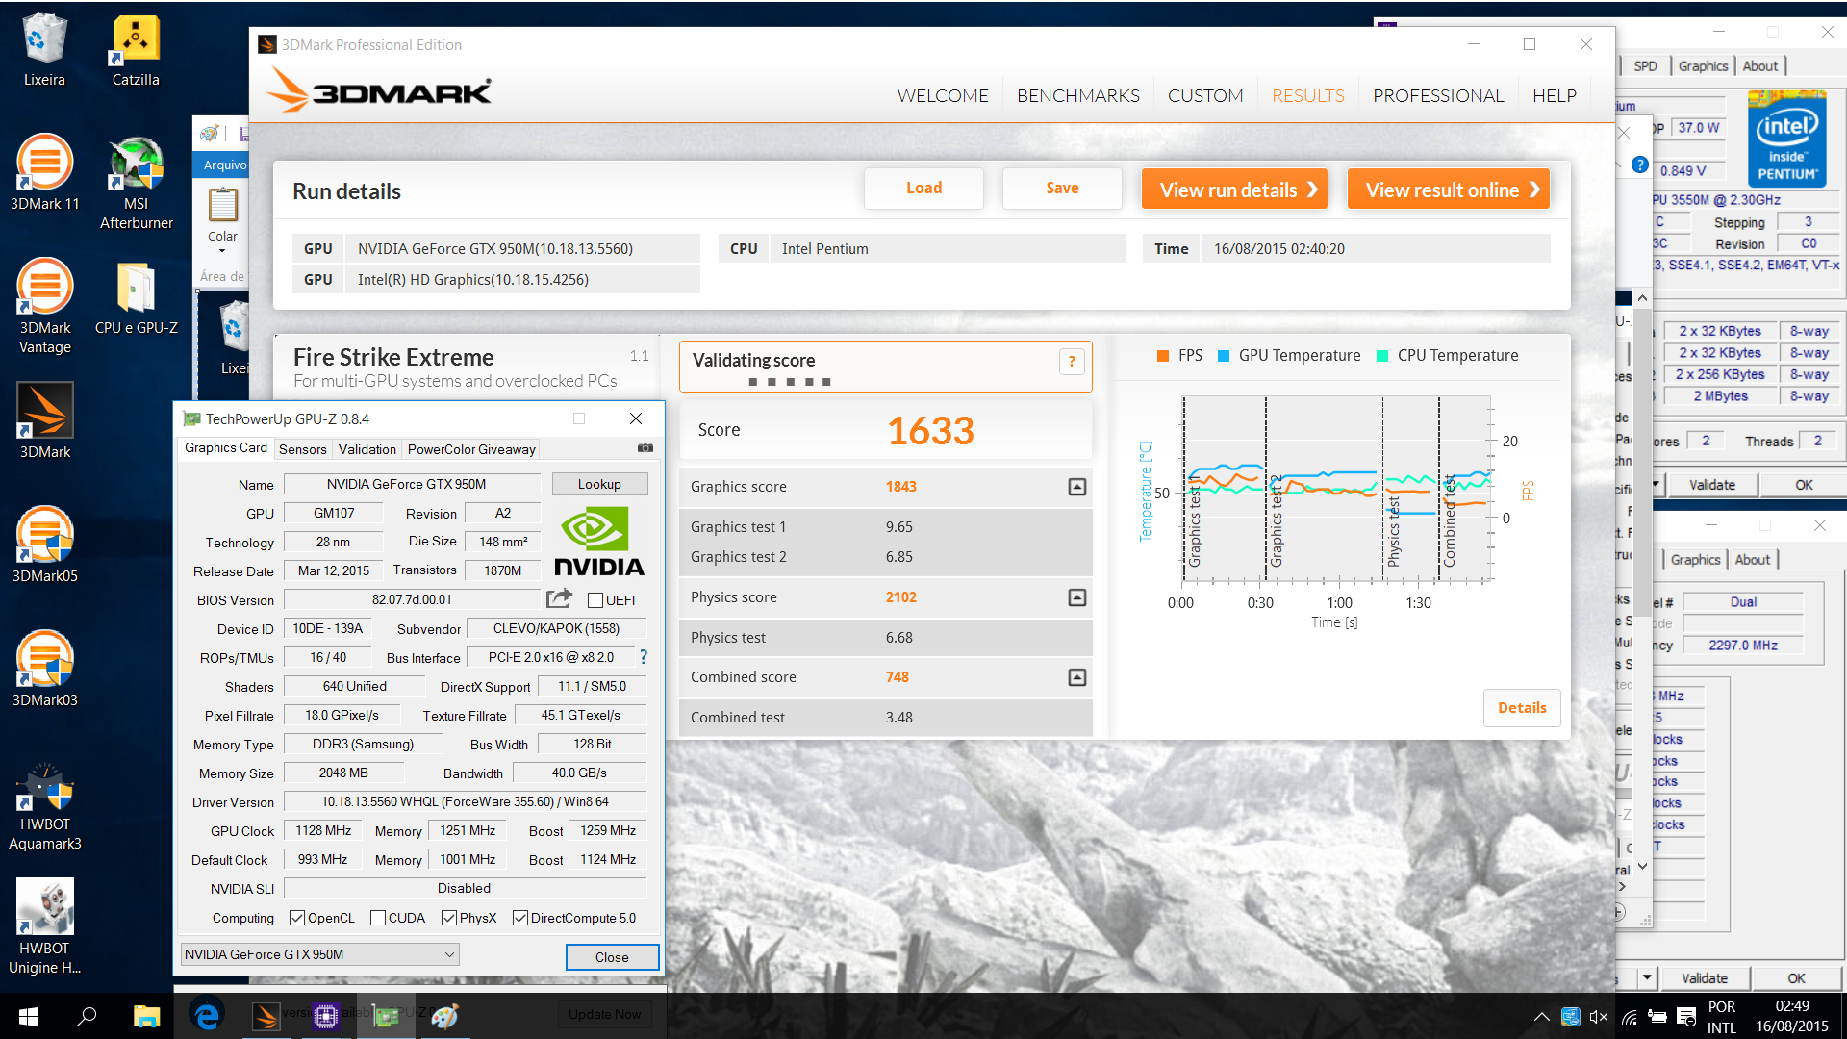Screen dimensions: 1847x1039
Task: Open the CPU e GPU-Z desktop folder
Action: [x=136, y=298]
